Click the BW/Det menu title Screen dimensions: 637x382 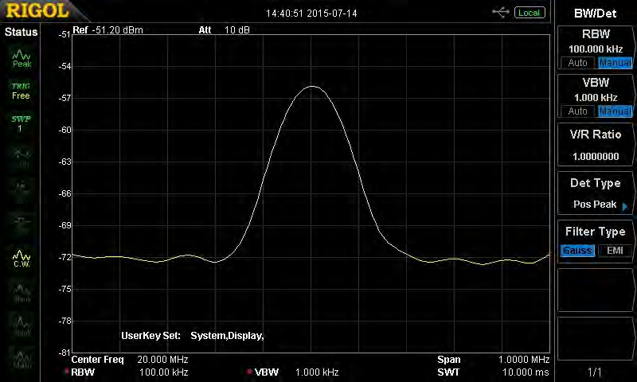click(x=595, y=14)
